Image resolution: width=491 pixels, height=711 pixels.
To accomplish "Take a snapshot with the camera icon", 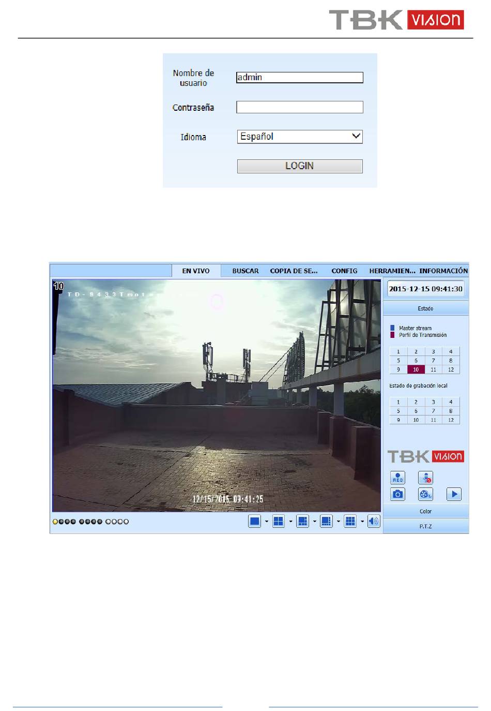I will click(x=397, y=494).
